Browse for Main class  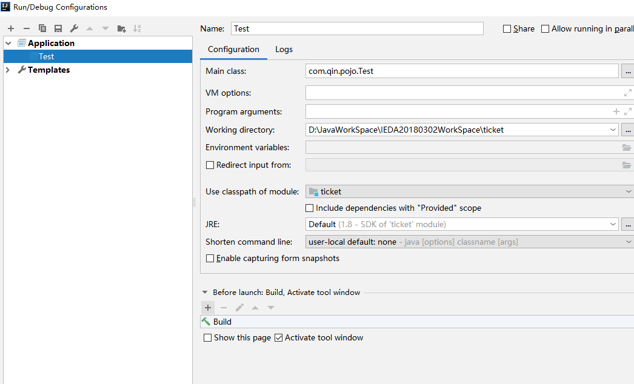point(627,71)
